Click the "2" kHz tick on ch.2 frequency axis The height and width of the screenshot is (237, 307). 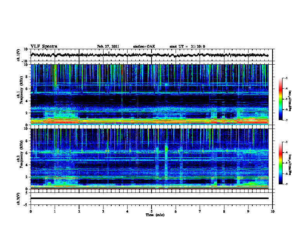(27, 177)
